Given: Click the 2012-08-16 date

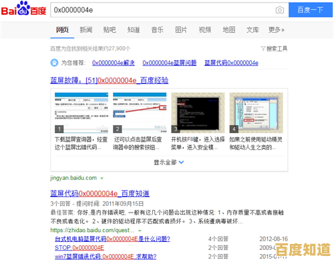Looking at the screenshot, I should click(x=274, y=239).
